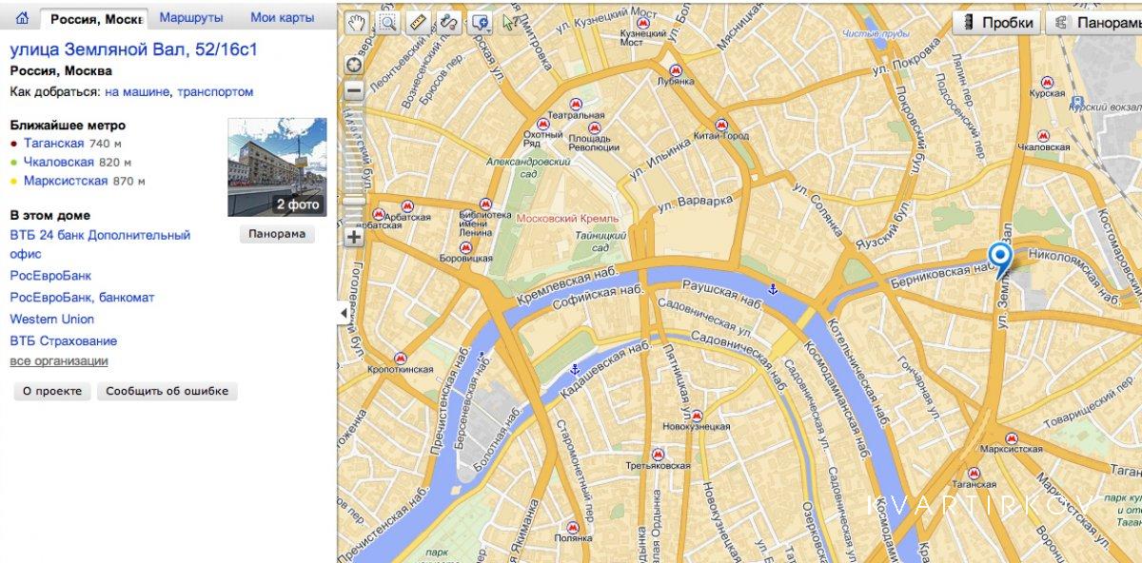Image resolution: width=1142 pixels, height=563 pixels.
Task: Show все организации list
Action: click(x=59, y=361)
